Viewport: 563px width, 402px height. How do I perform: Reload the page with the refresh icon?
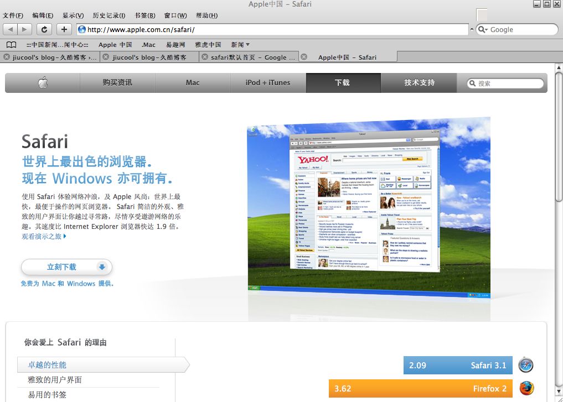tap(44, 29)
